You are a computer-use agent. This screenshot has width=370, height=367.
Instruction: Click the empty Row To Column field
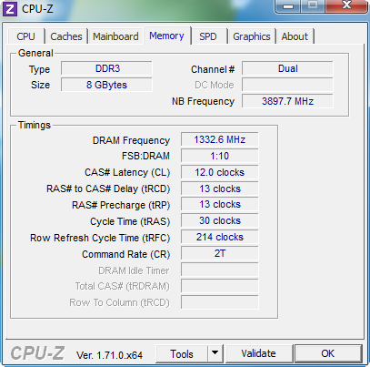[220, 302]
